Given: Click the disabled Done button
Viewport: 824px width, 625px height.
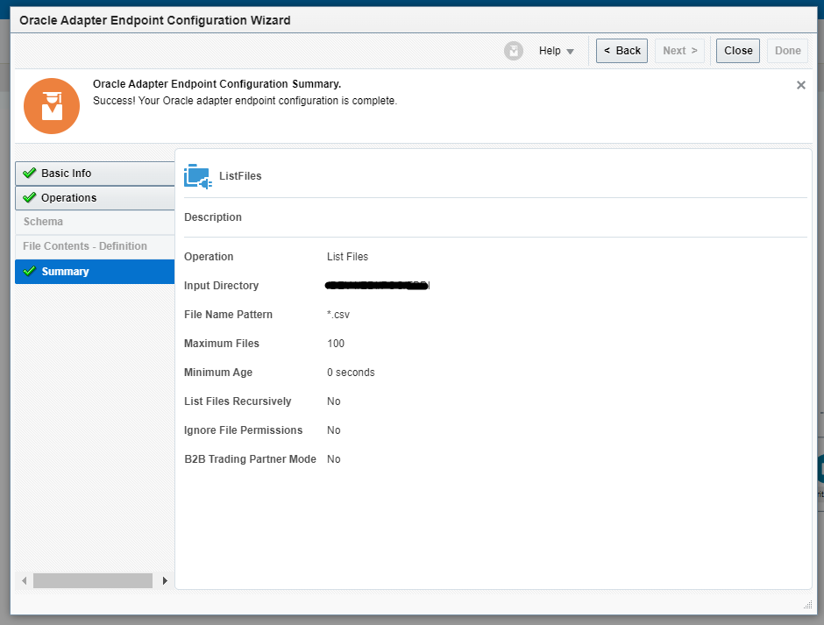Looking at the screenshot, I should pyautogui.click(x=787, y=51).
